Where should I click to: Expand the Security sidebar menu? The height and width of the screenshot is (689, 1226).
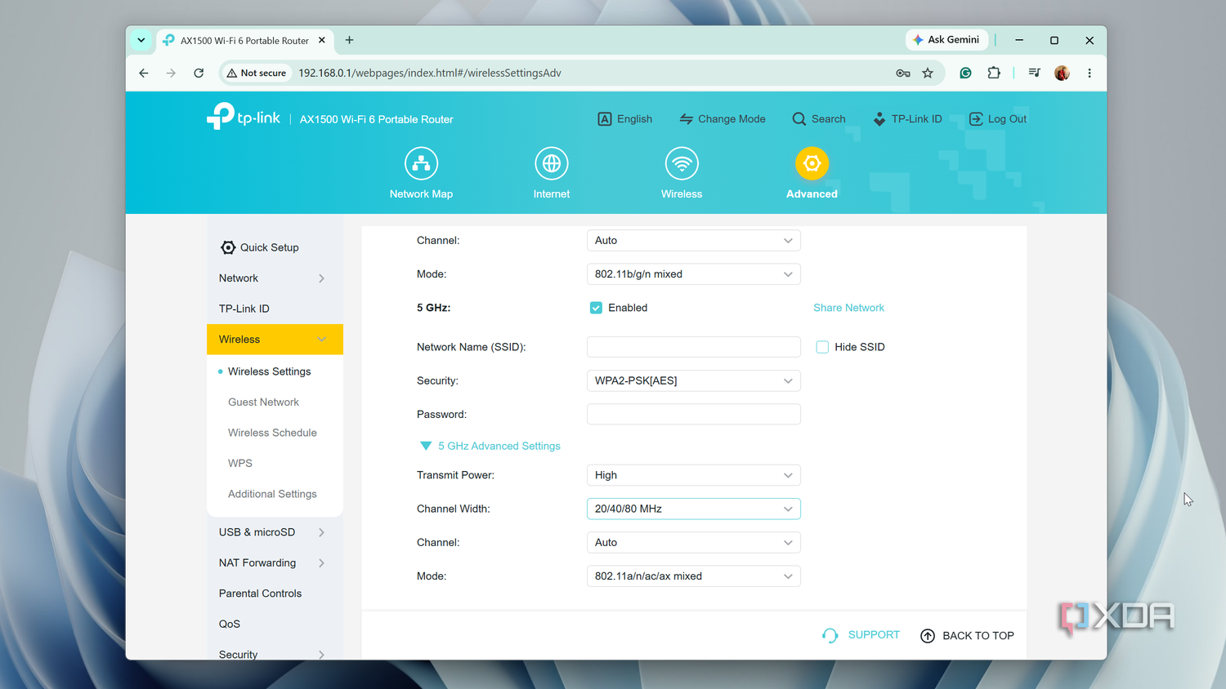[x=275, y=654]
